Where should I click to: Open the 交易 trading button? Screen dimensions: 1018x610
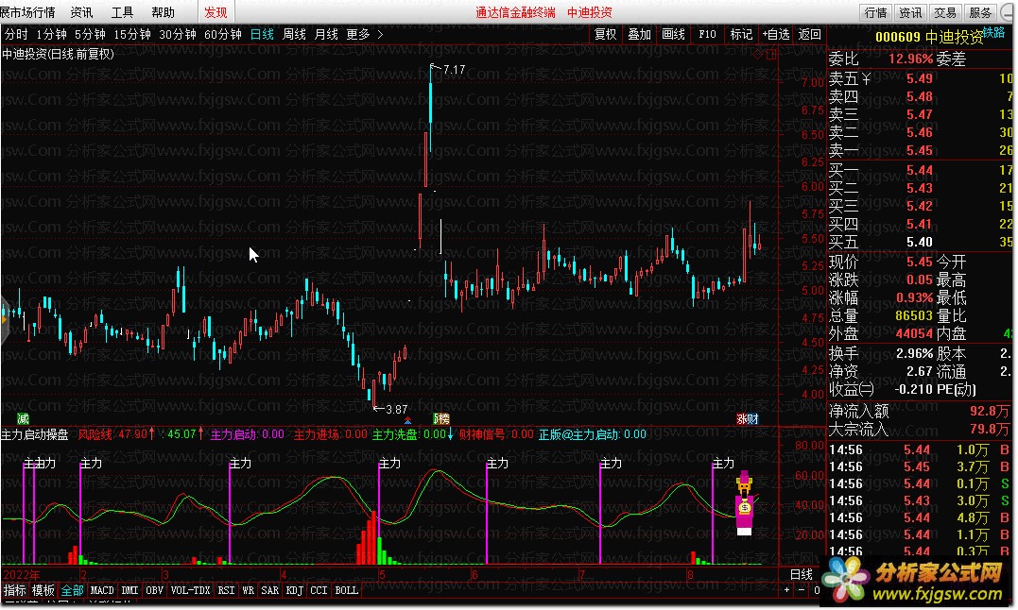945,12
